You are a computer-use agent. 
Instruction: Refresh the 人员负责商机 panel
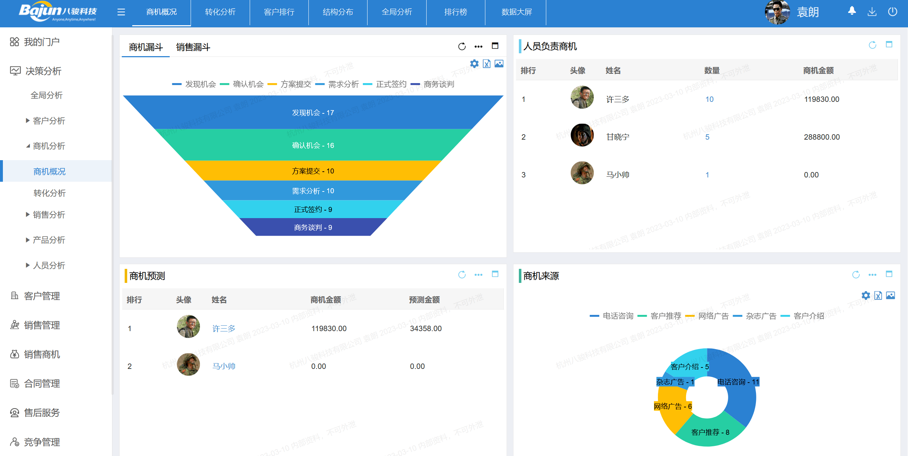click(872, 45)
